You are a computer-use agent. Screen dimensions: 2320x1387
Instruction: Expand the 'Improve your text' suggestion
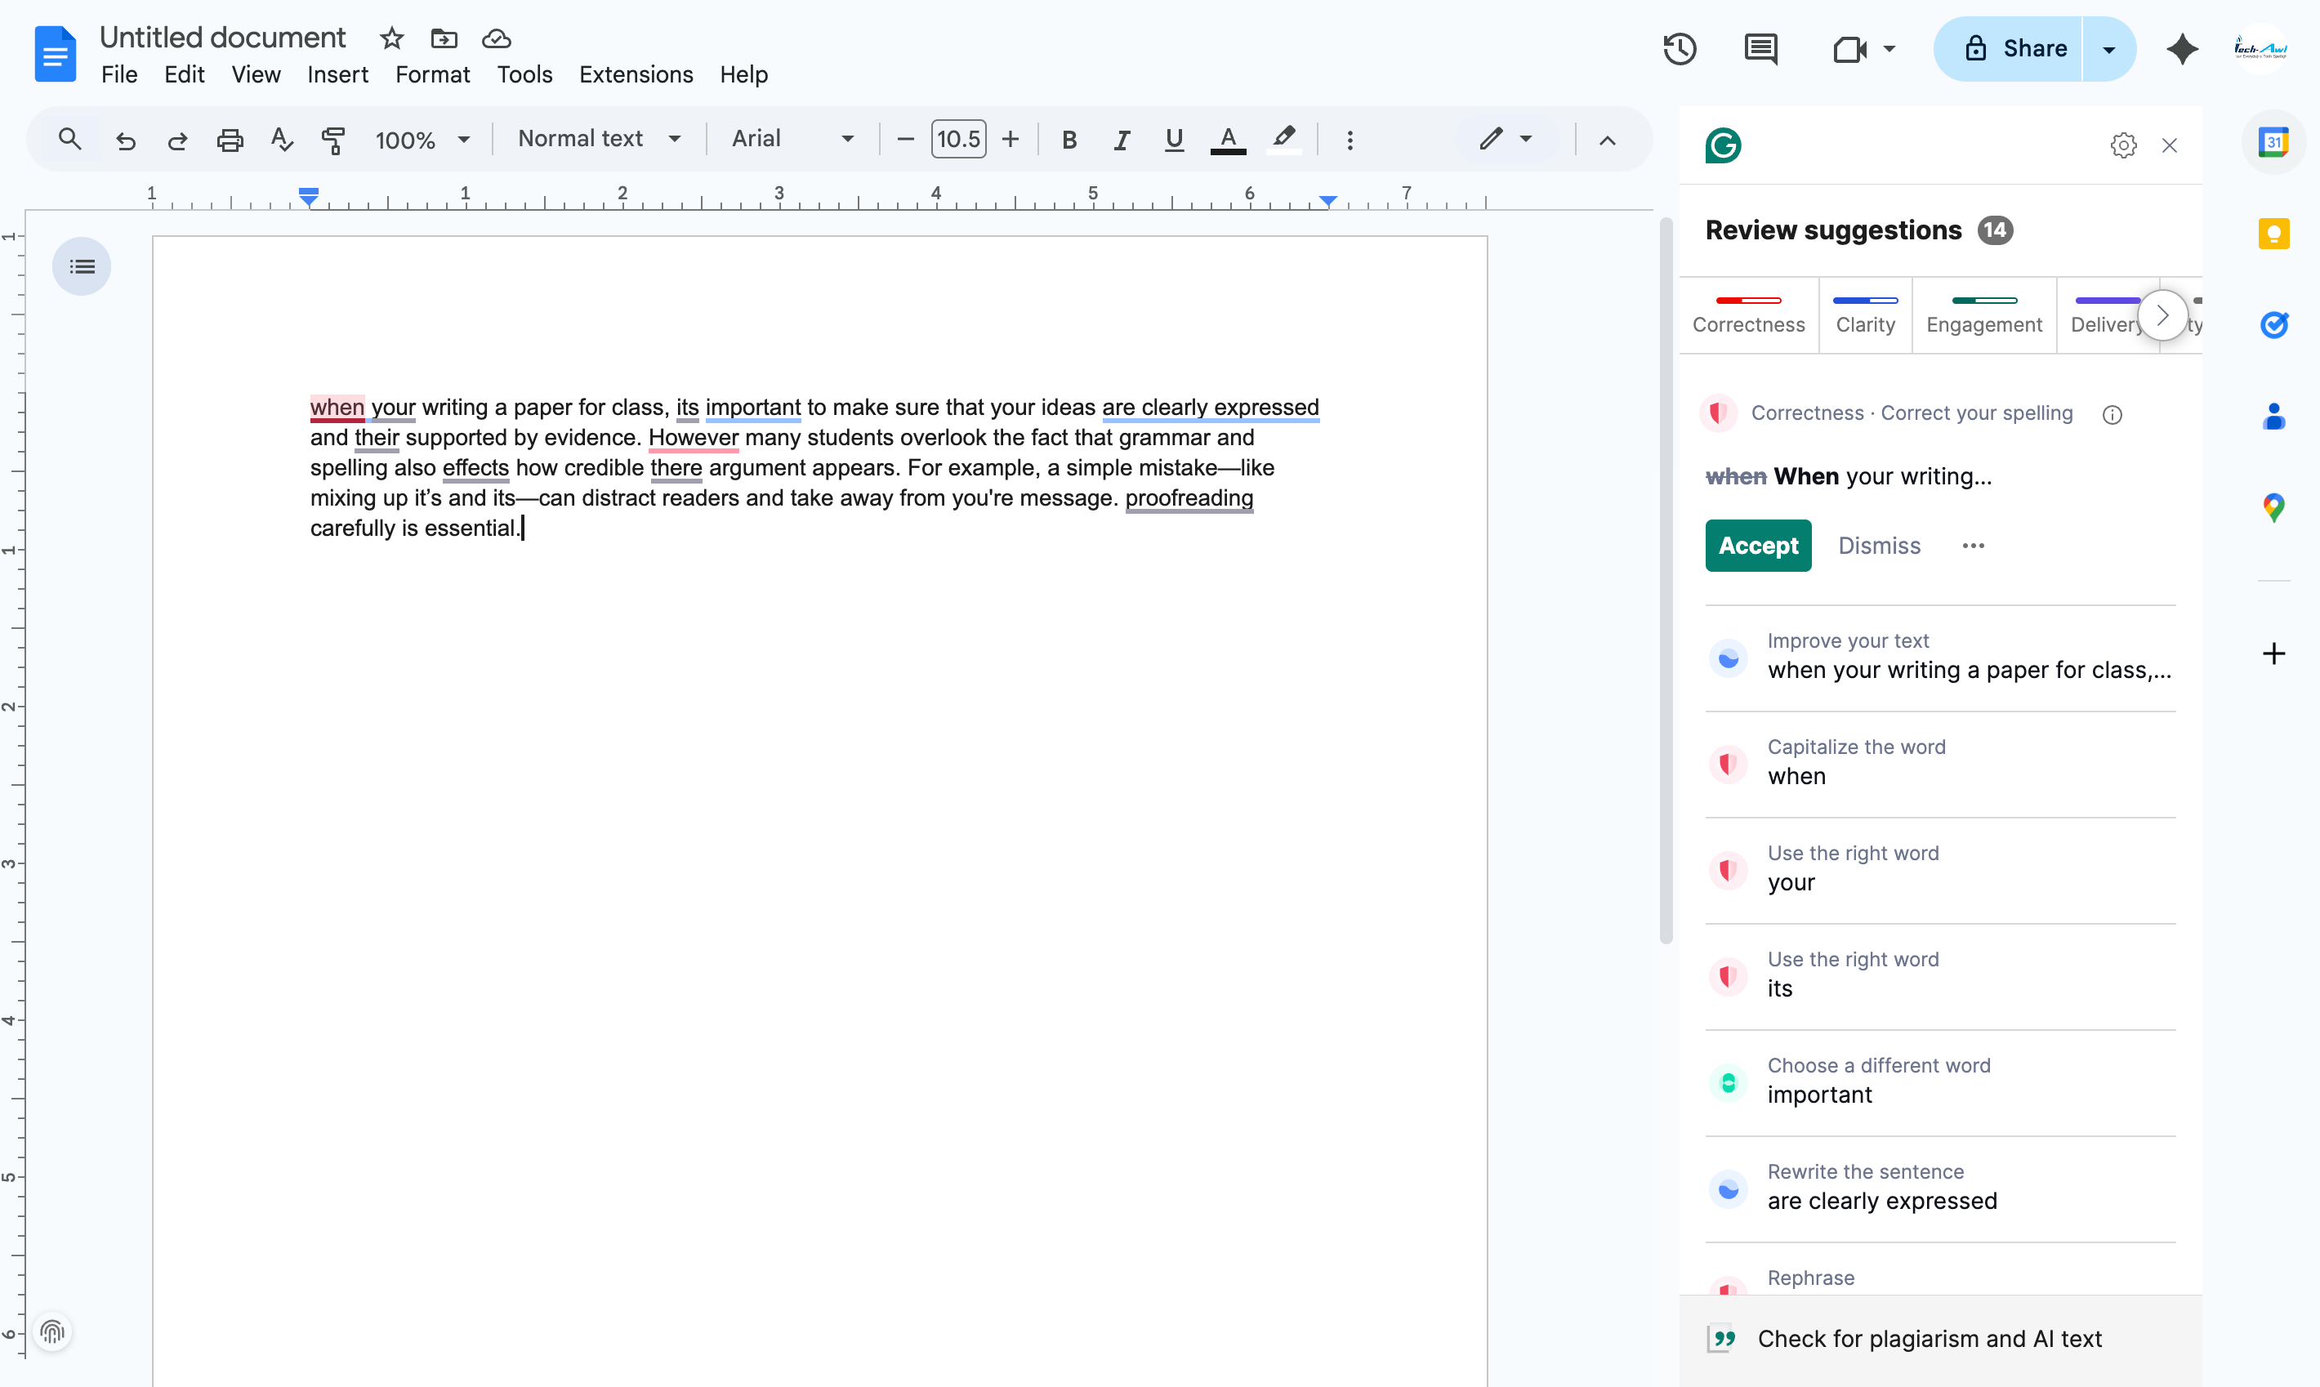click(1939, 657)
